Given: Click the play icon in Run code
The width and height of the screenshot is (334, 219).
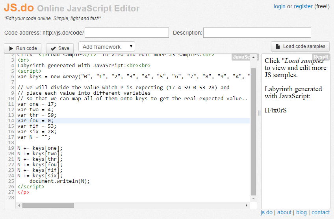Looking at the screenshot, I should (x=11, y=48).
